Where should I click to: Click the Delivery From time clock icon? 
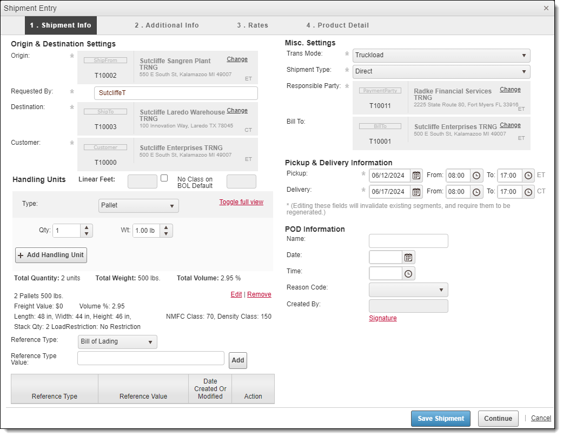point(476,192)
